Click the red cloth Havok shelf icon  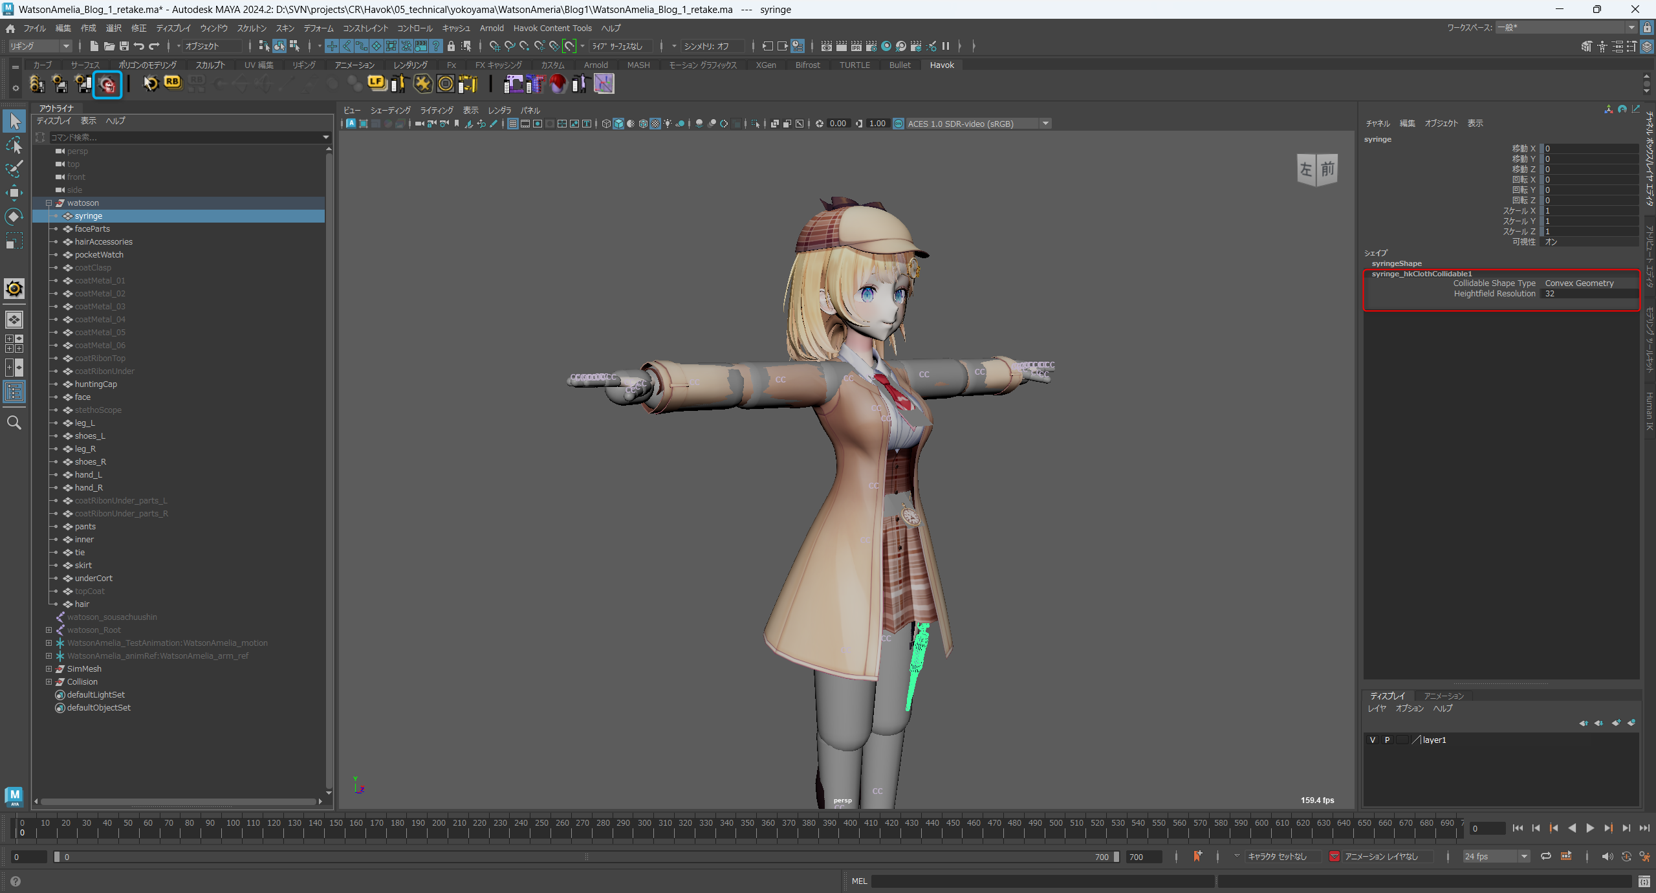(x=558, y=83)
